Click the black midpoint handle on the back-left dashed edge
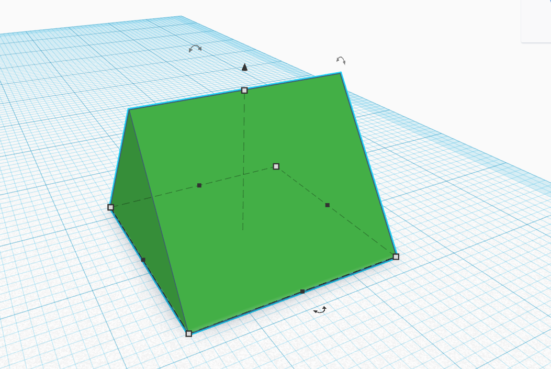The image size is (551, 369). pos(199,185)
